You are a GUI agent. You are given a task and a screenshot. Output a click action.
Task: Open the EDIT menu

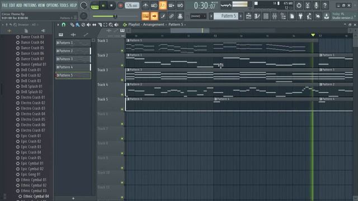pyautogui.click(x=12, y=5)
